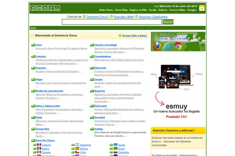Click the folder icon beside Compras
The image size is (235, 156).
[x=33, y=56]
